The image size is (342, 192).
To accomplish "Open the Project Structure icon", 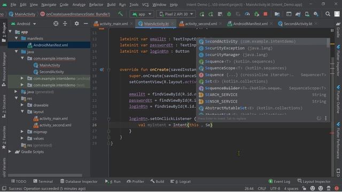I will [x=277, y=14].
